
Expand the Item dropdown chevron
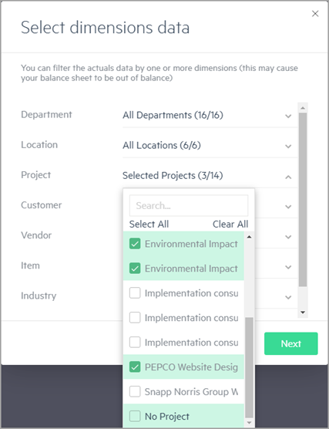288,267
